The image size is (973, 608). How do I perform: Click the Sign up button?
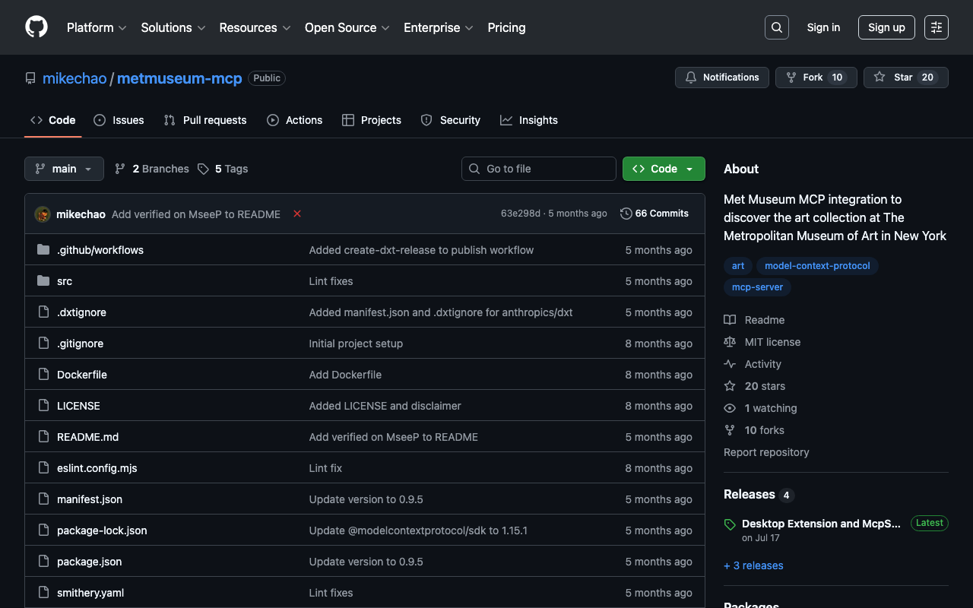pyautogui.click(x=886, y=27)
